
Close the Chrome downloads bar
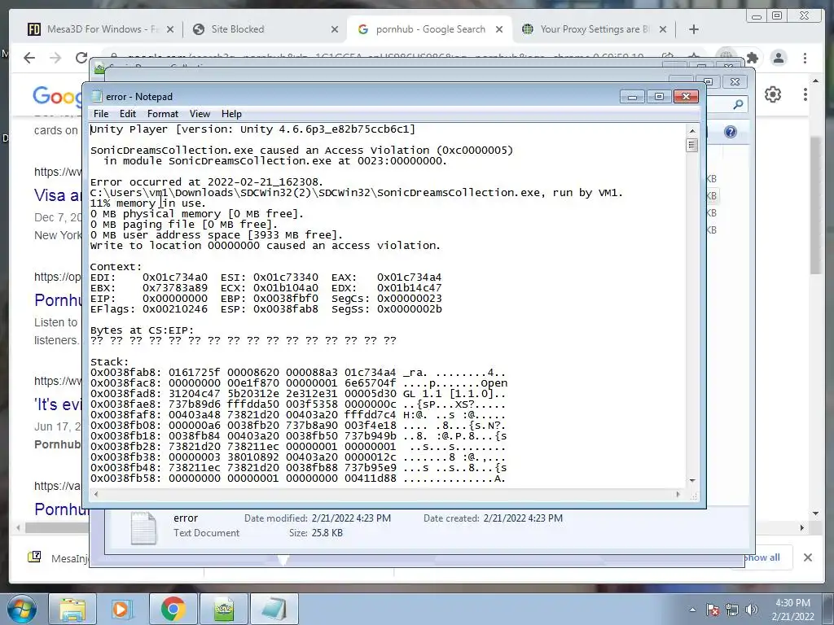pos(808,557)
